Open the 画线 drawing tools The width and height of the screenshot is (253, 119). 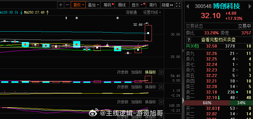pyautogui.click(x=122, y=5)
